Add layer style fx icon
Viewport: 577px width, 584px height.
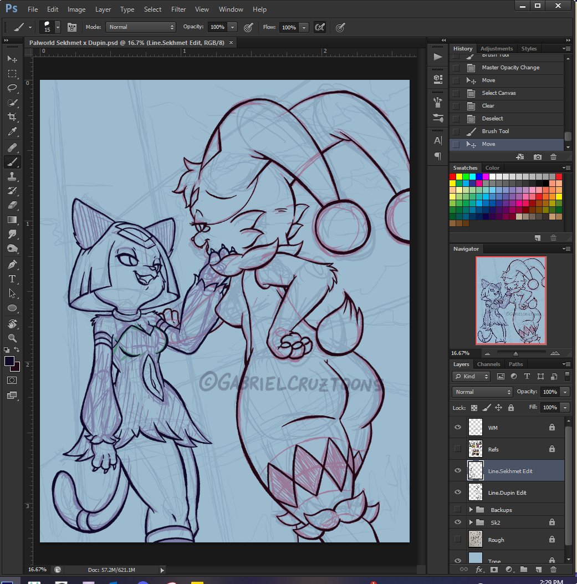click(x=479, y=569)
